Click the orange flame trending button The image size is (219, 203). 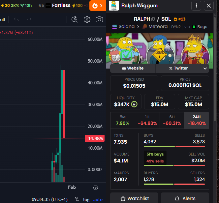(x=98, y=6)
